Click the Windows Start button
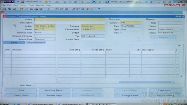This screenshot has height=105, width=187. [5, 104]
